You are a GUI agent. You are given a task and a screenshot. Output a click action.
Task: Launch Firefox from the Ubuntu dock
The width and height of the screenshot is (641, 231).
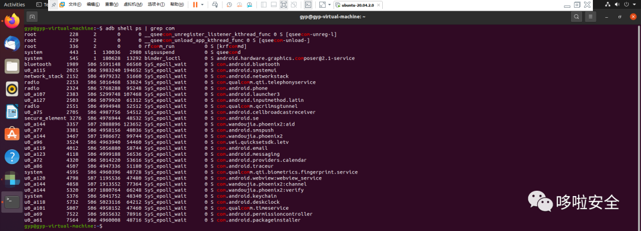12,21
